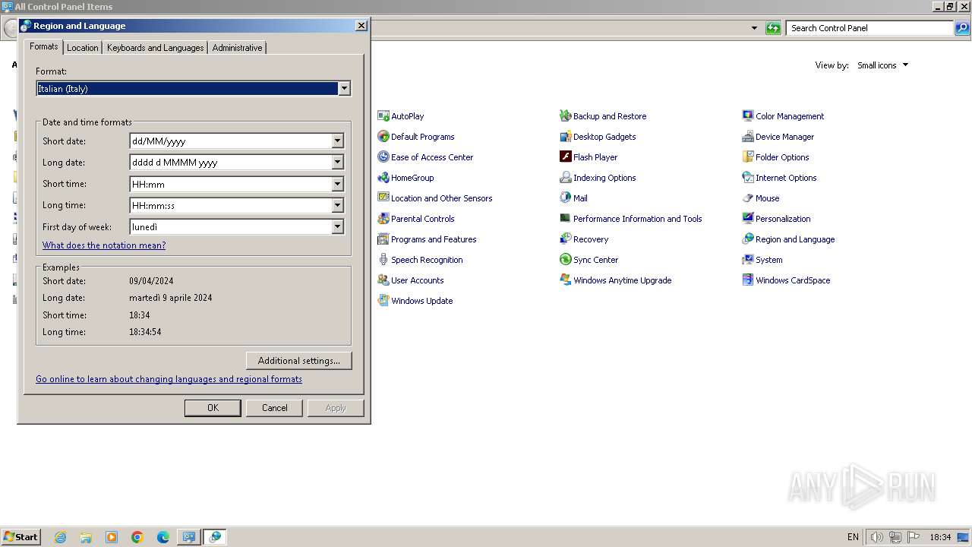
Task: Open Personalization icon
Action: [x=776, y=219]
